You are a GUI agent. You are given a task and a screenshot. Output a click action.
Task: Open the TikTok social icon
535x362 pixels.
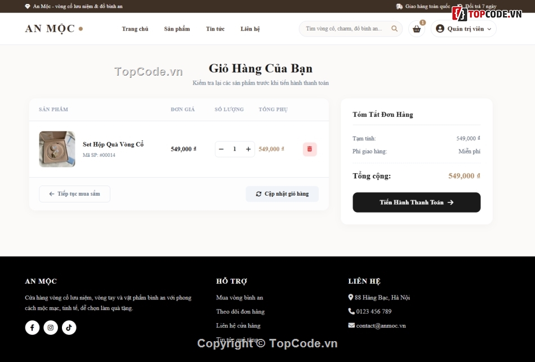point(69,328)
